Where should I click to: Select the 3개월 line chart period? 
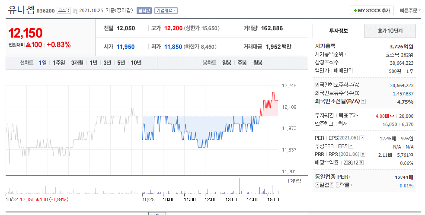pos(77,63)
